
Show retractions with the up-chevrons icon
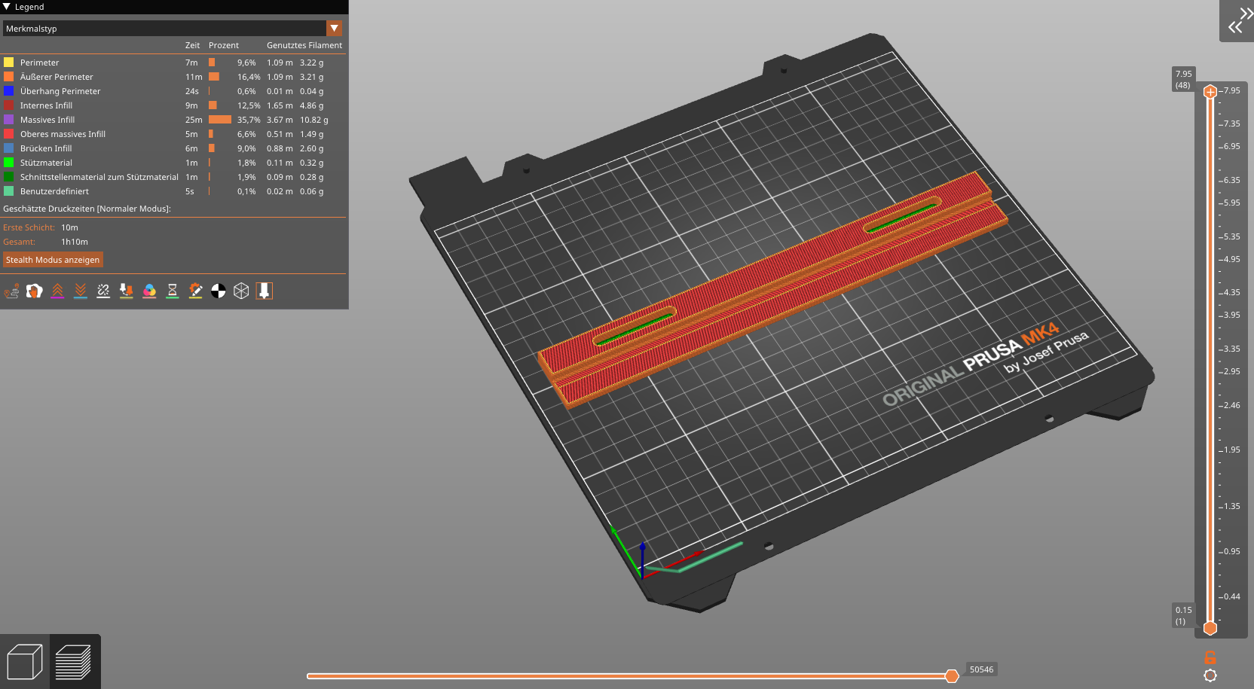[57, 291]
